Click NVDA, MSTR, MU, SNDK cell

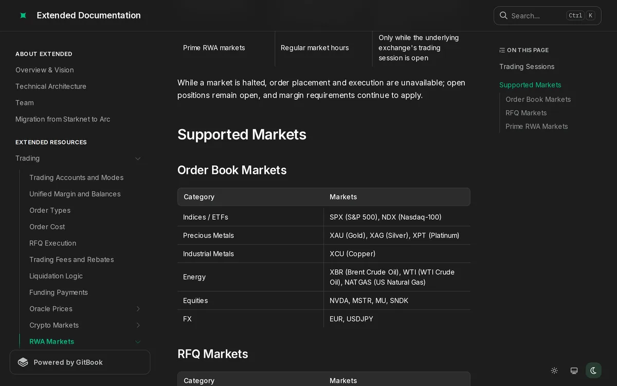click(x=397, y=301)
